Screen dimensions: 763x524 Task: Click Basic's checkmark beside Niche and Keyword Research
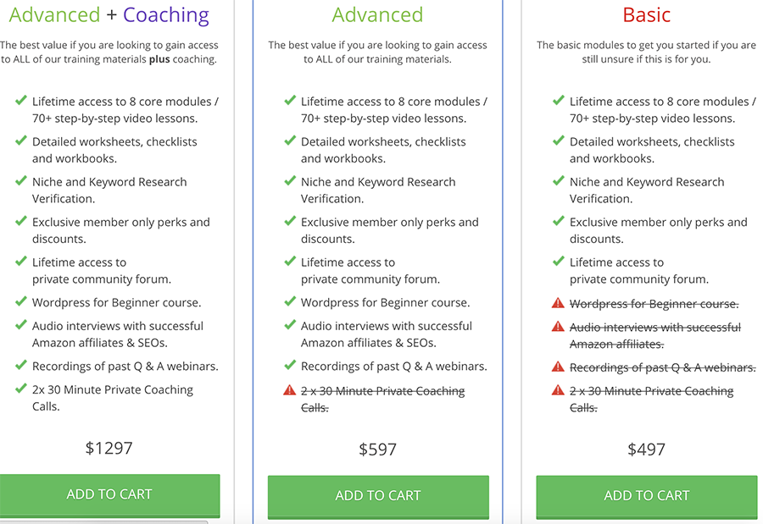pyautogui.click(x=559, y=181)
